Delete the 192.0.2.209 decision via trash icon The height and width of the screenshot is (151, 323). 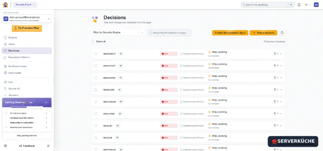[x=275, y=89]
